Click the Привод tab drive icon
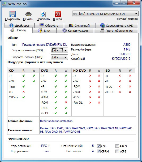 pyautogui.click(x=12, y=30)
